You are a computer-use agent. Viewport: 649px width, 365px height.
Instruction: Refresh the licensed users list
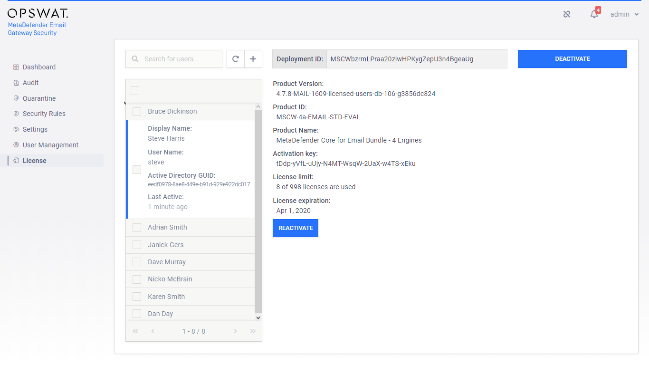(x=236, y=59)
